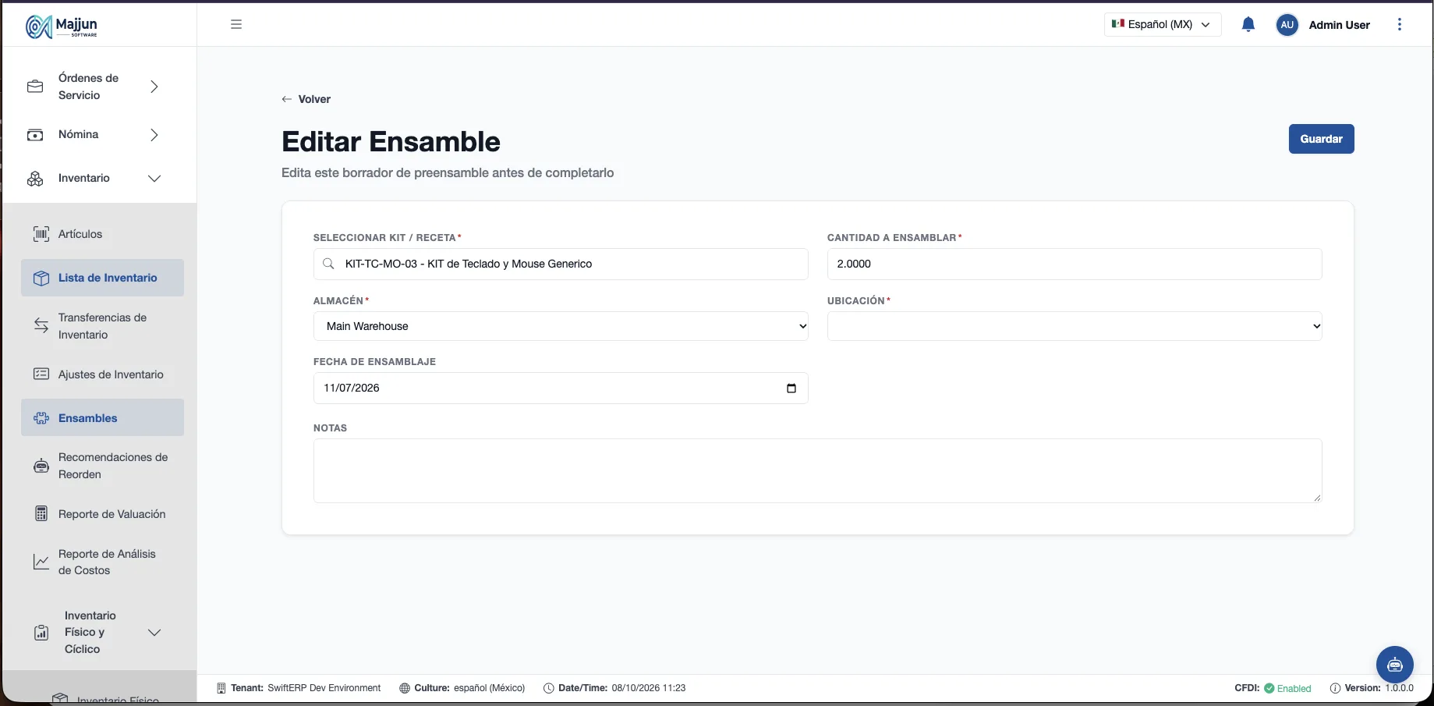
Task: Click the Recomendaciones de Reorden robot icon
Action: click(41, 466)
